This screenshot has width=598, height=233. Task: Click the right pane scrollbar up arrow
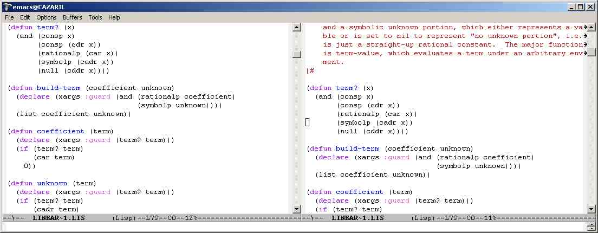pyautogui.click(x=592, y=27)
